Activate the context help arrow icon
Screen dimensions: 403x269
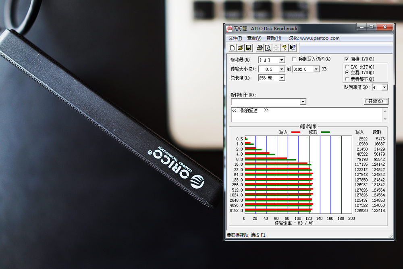pos(293,48)
